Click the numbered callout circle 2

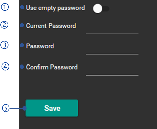[x=4, y=25]
